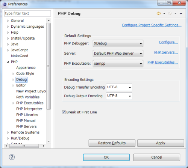Screen dimensions: 188x168
Task: Select Appearance under PHP
Action: [x=26, y=68]
